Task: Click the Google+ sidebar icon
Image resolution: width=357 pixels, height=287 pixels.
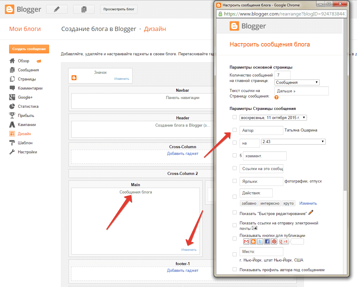Action: pyautogui.click(x=12, y=97)
